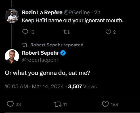Click 'Or what you gonna do' tweet text
This screenshot has width=140, height=113.
pyautogui.click(x=47, y=73)
